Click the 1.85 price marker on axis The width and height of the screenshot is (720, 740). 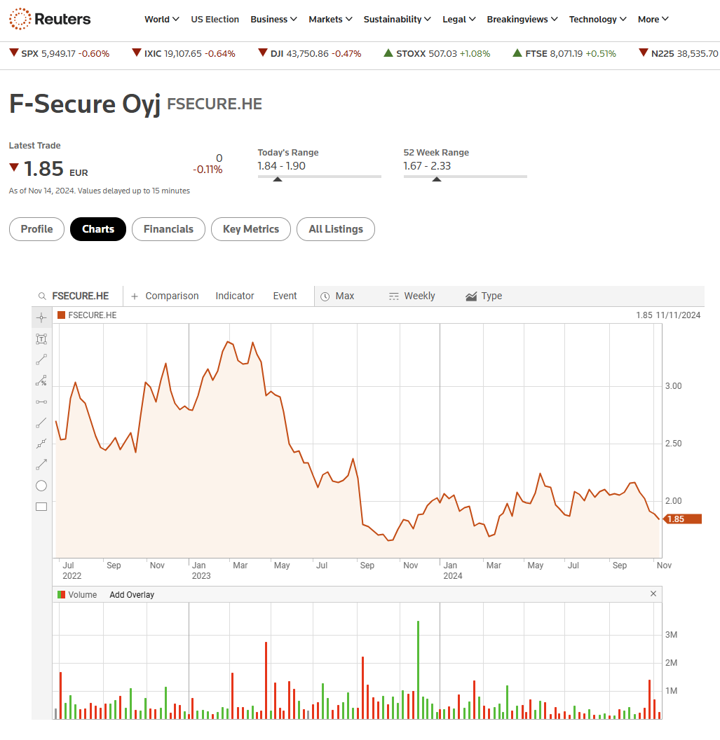pyautogui.click(x=682, y=519)
